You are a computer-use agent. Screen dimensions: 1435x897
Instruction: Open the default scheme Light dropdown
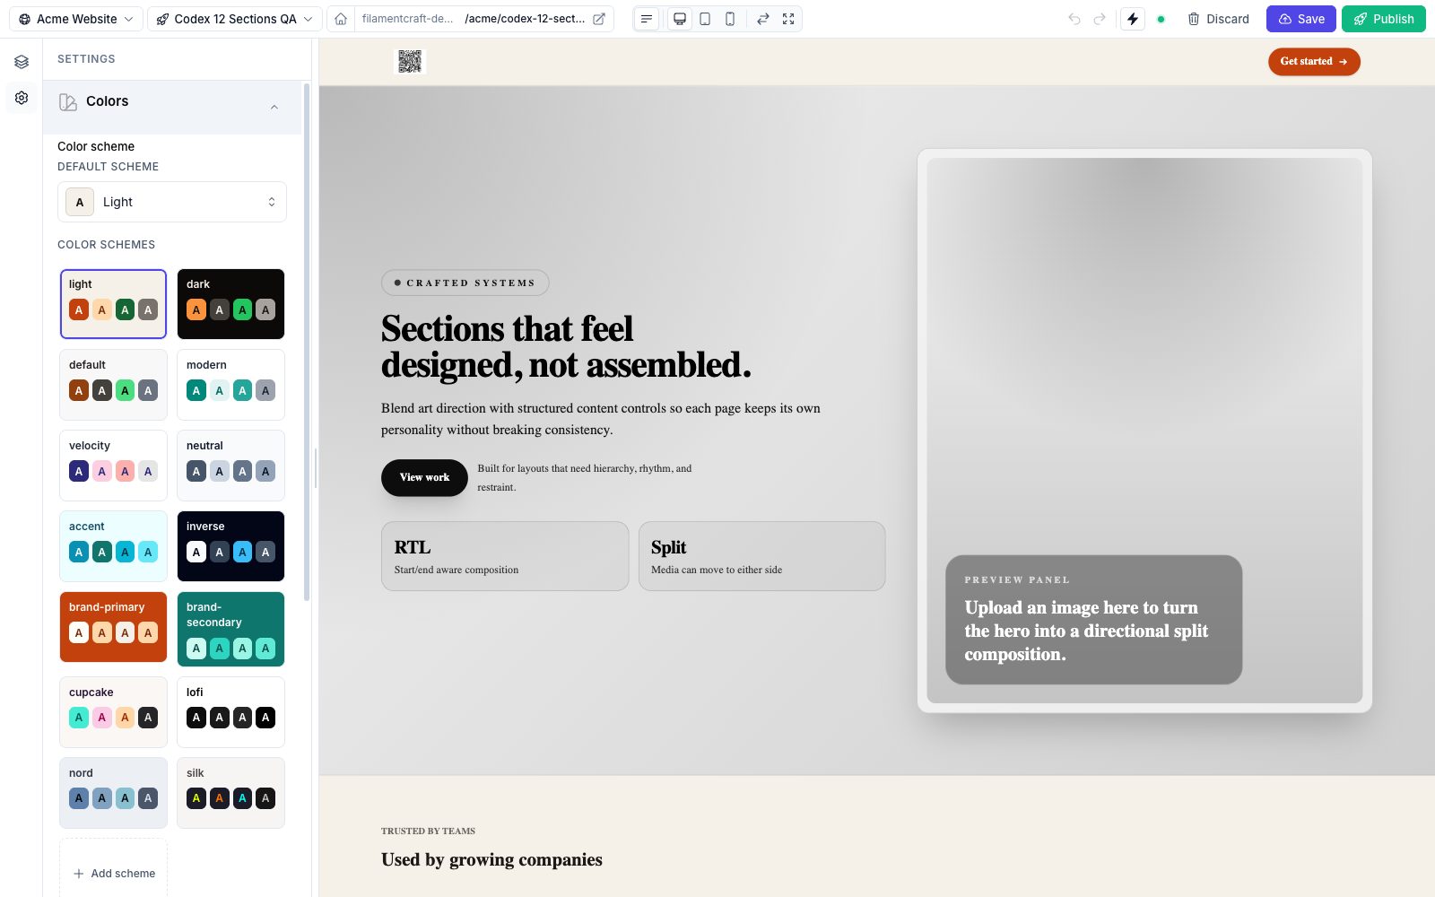172,202
